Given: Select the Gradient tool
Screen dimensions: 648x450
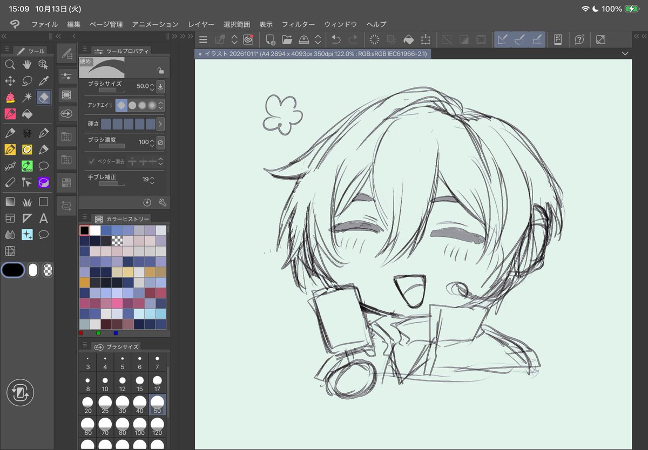Looking at the screenshot, I should (x=10, y=202).
